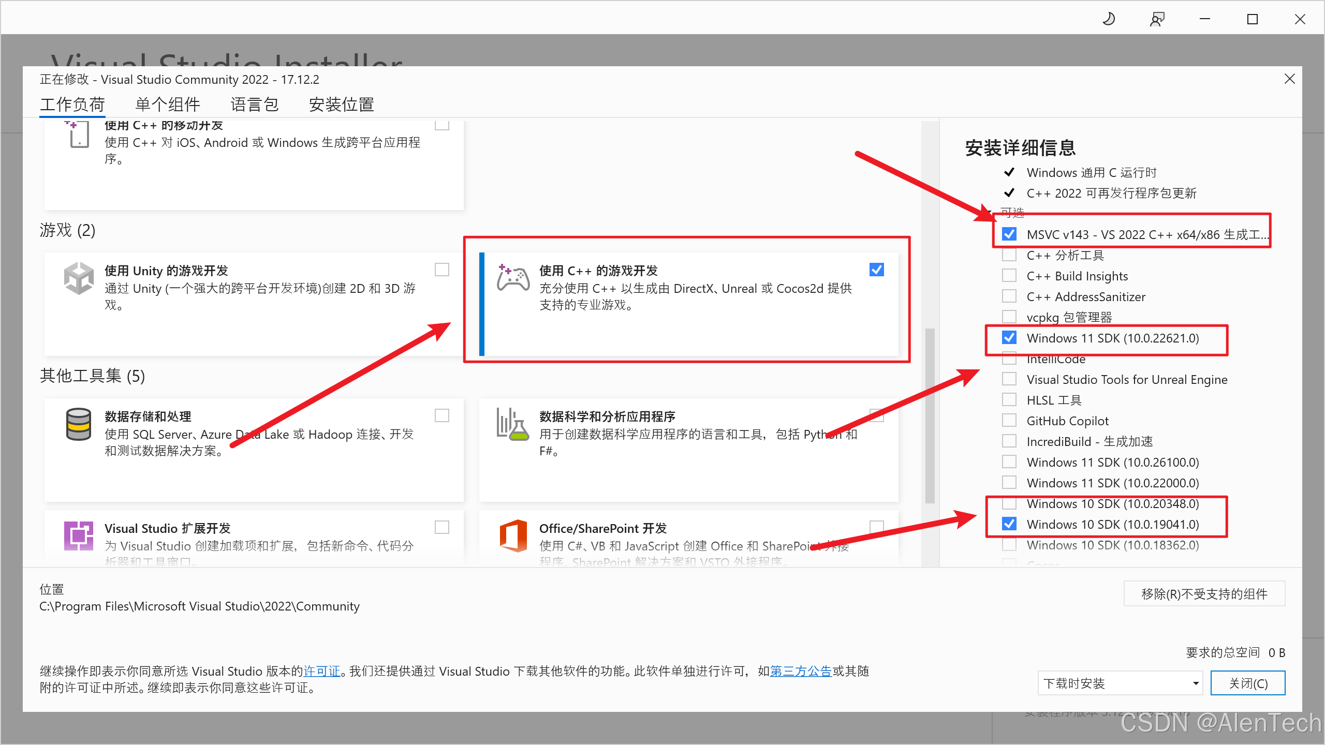Click the data storage database icon
Image resolution: width=1325 pixels, height=745 pixels.
79,424
